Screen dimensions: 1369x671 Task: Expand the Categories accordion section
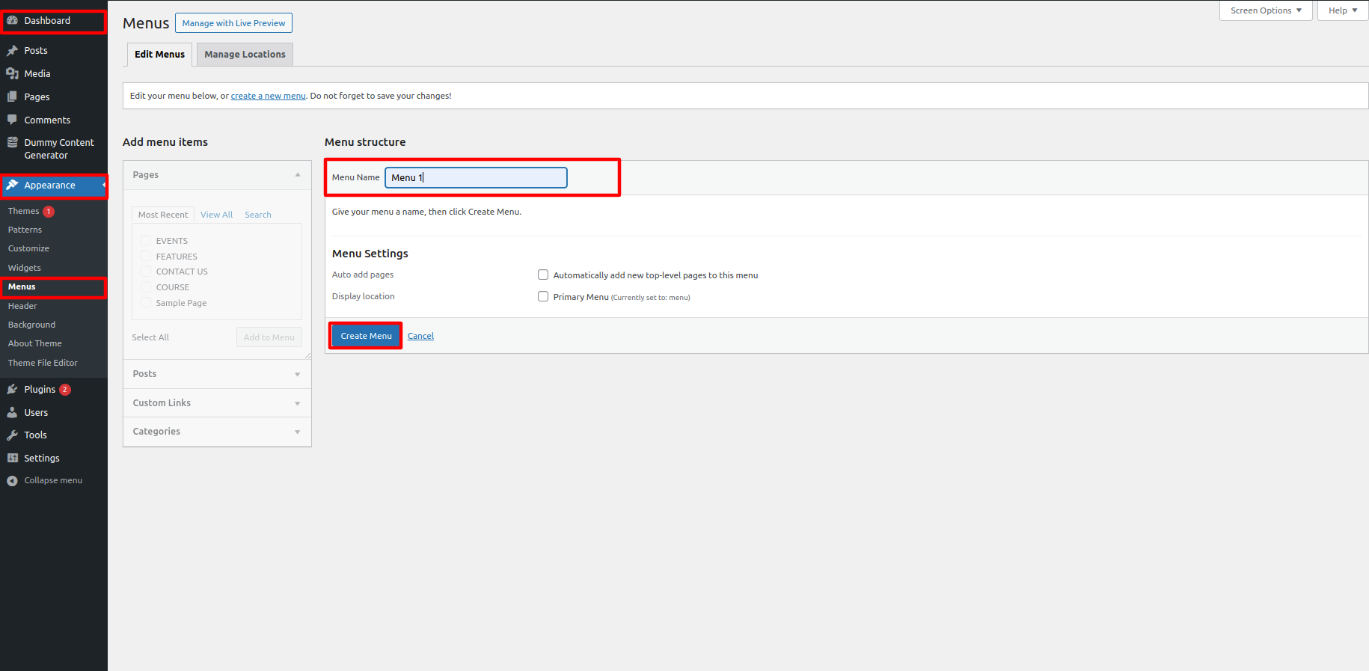(217, 432)
